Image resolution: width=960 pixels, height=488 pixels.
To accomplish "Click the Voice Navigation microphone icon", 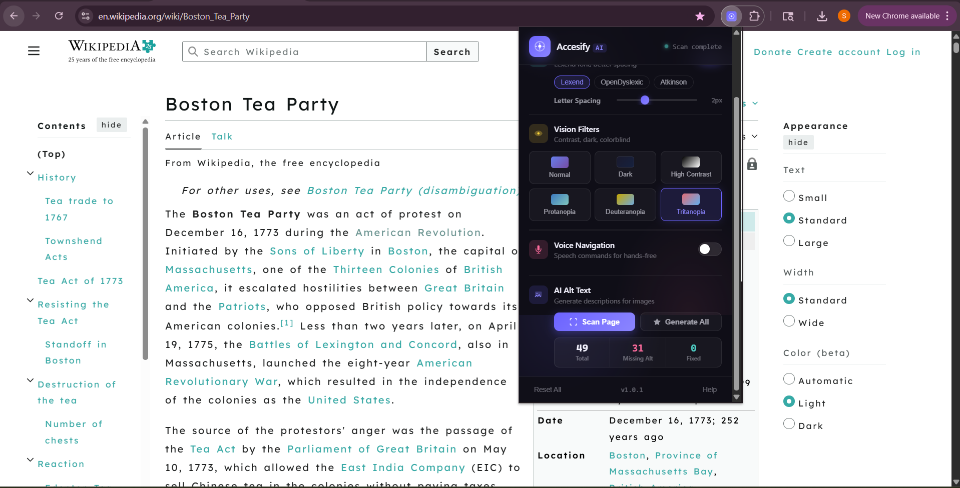I will (539, 249).
